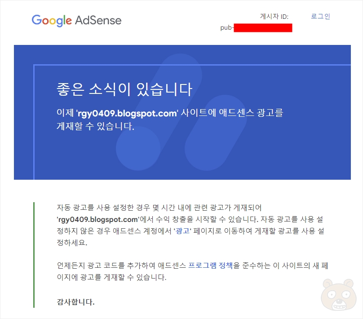Click the 감사합니다. closing text
363x319 pixels.
click(x=76, y=302)
